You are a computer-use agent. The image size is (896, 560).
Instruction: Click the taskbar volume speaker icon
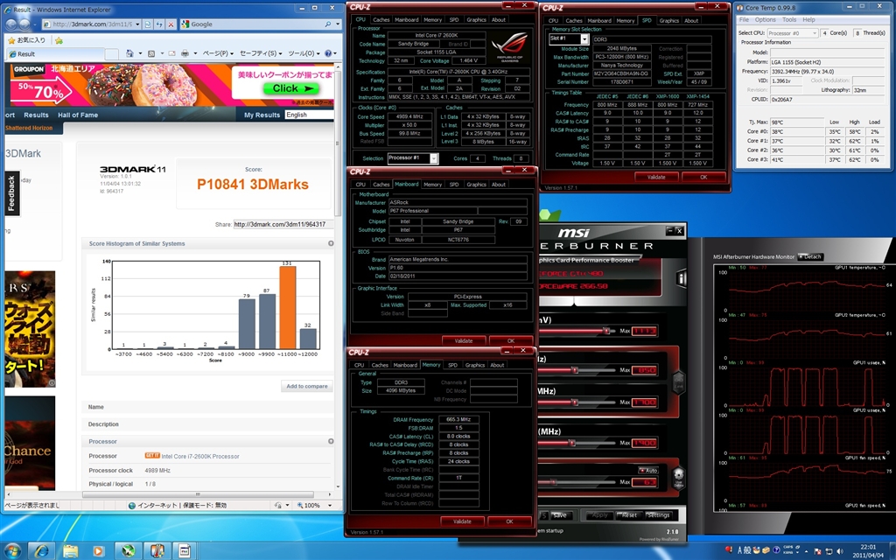tap(839, 551)
